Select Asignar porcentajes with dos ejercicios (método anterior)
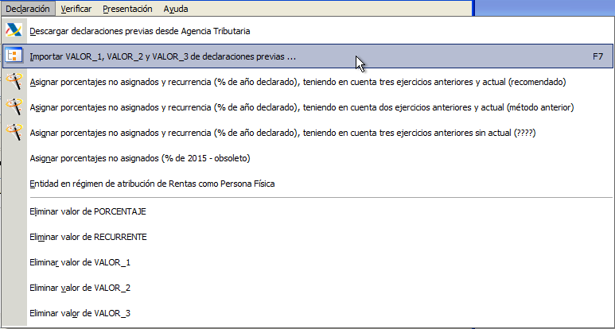The height and width of the screenshot is (329, 615). [308, 107]
